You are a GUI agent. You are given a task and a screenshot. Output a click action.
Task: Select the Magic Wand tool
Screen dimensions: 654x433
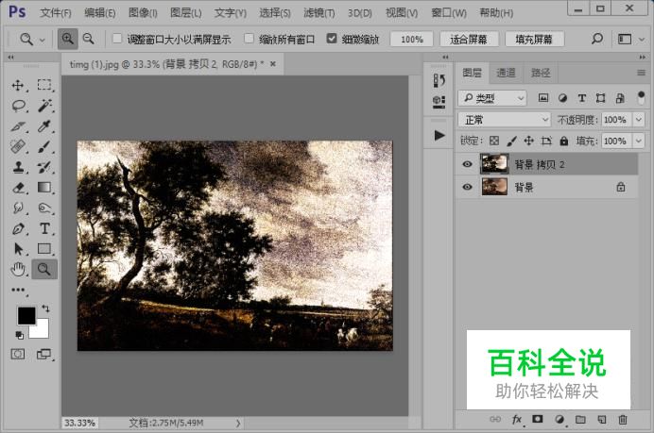[x=44, y=106]
